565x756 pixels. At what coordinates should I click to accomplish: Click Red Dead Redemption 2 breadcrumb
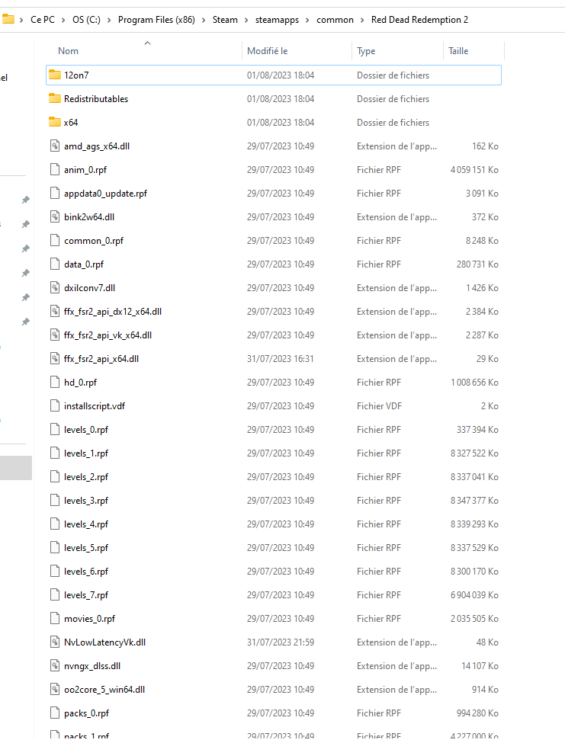coord(419,20)
